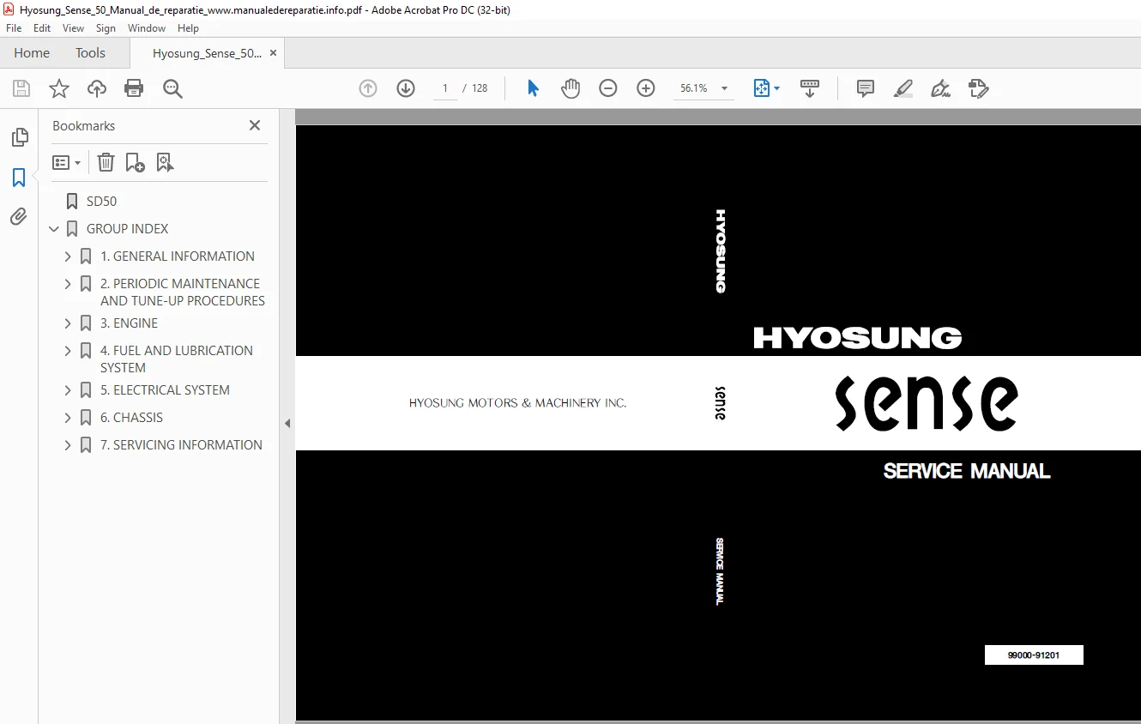
Task: Close the Bookmarks panel
Action: [x=255, y=125]
